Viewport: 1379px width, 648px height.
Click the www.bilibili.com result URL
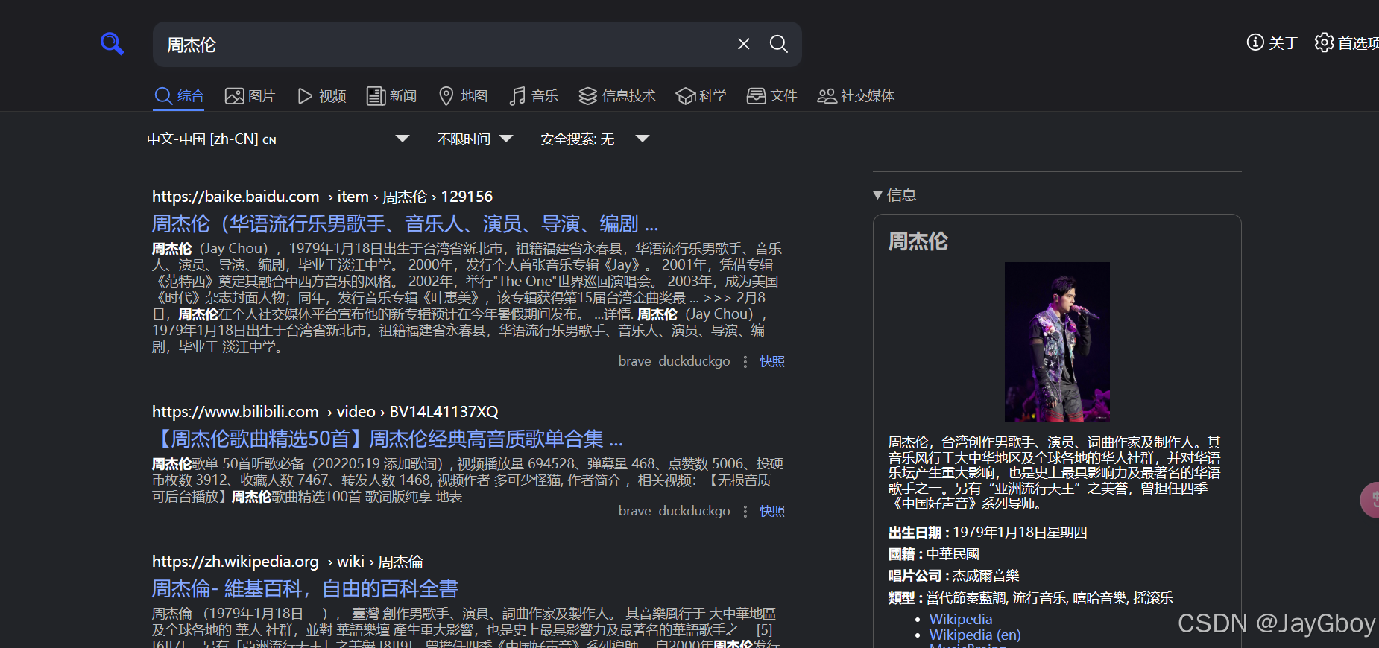pyautogui.click(x=325, y=412)
